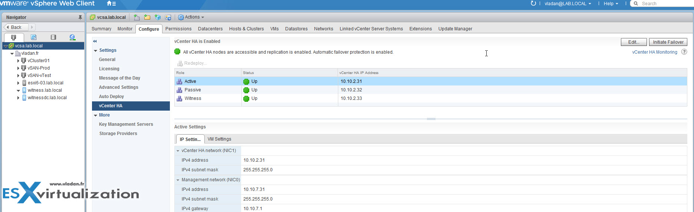694x212 pixels.
Task: Click the Witness node icon
Action: point(179,98)
